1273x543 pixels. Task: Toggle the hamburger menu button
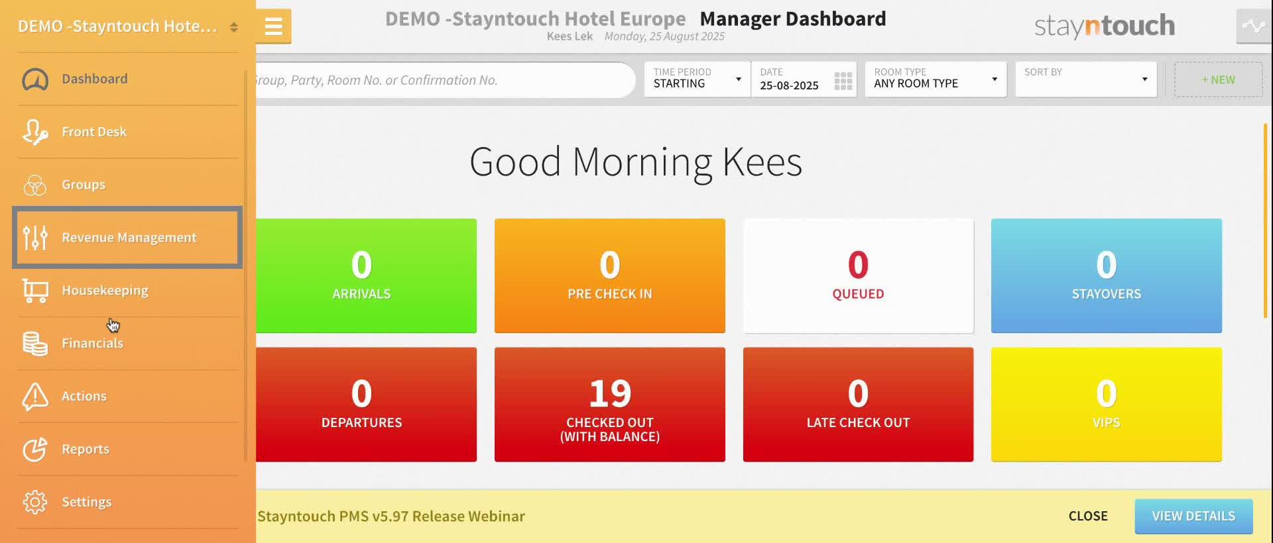click(273, 26)
